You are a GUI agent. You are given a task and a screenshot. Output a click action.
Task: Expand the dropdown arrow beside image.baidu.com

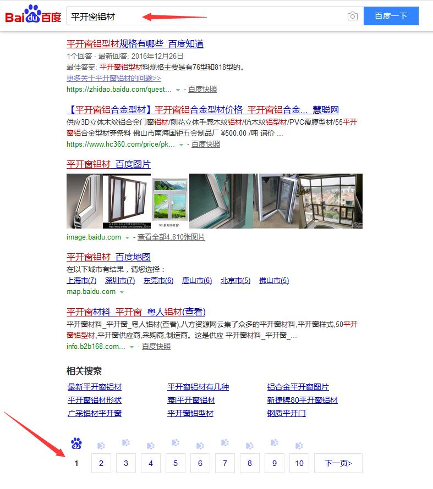pyautogui.click(x=127, y=238)
